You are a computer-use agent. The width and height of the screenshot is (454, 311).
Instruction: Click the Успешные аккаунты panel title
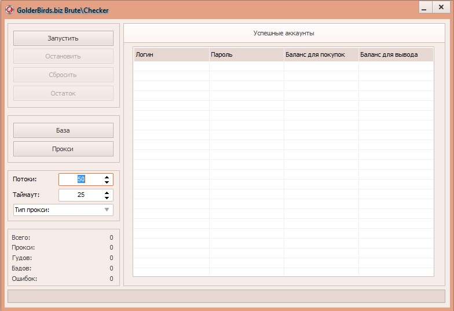284,34
